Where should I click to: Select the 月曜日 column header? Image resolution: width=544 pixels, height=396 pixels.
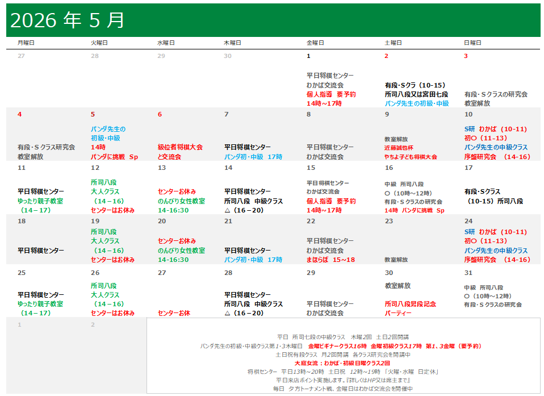click(26, 43)
